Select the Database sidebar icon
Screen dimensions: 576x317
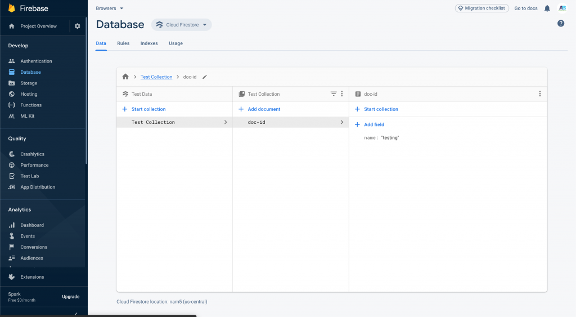pos(12,72)
